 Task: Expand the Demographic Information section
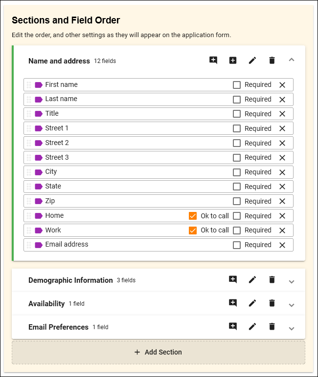[292, 281]
